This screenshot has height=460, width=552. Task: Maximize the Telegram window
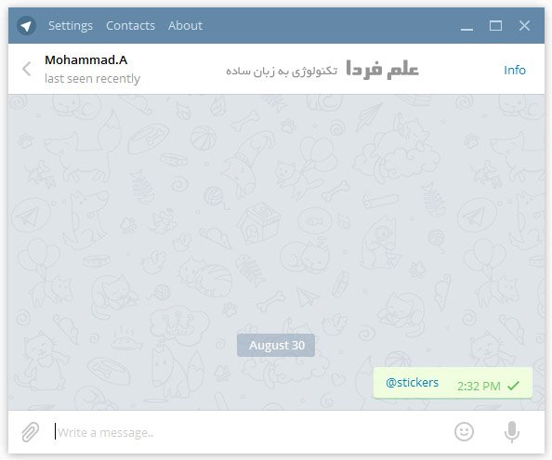(x=495, y=26)
